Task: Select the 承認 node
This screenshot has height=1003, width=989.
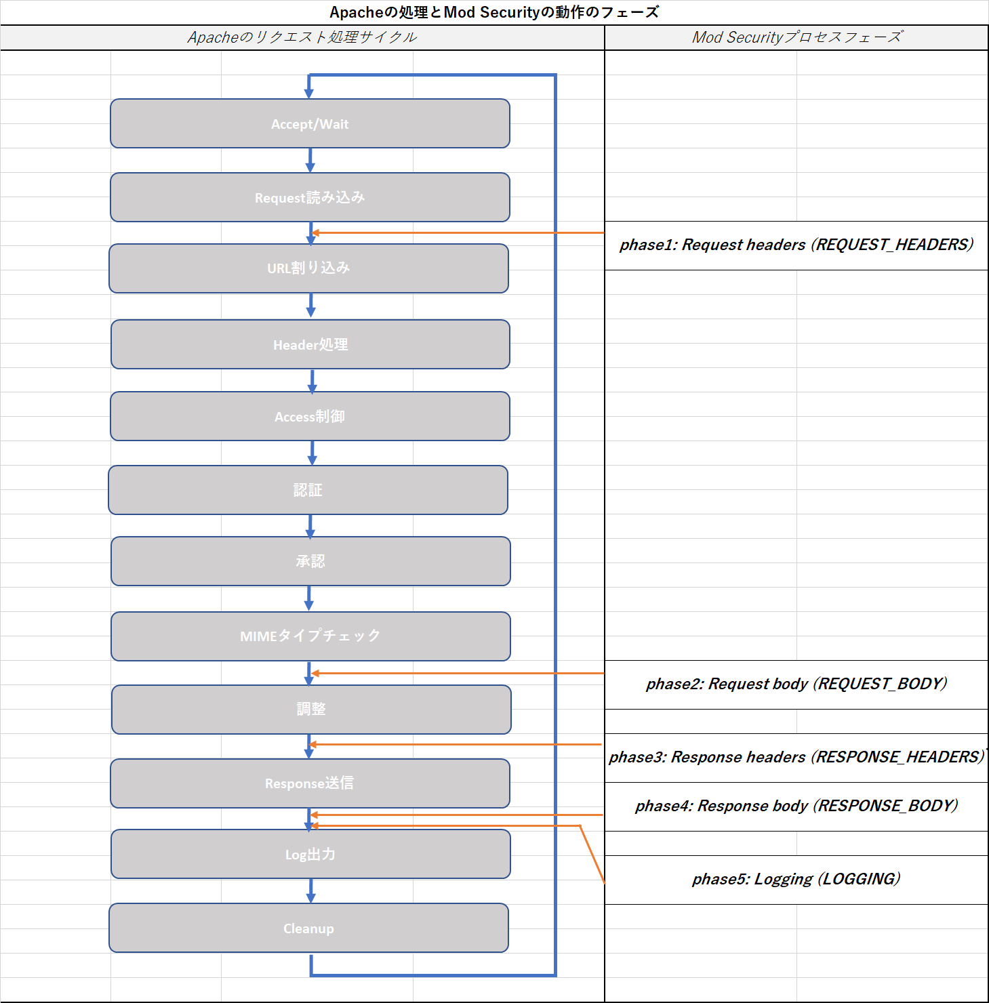Action: (x=309, y=561)
